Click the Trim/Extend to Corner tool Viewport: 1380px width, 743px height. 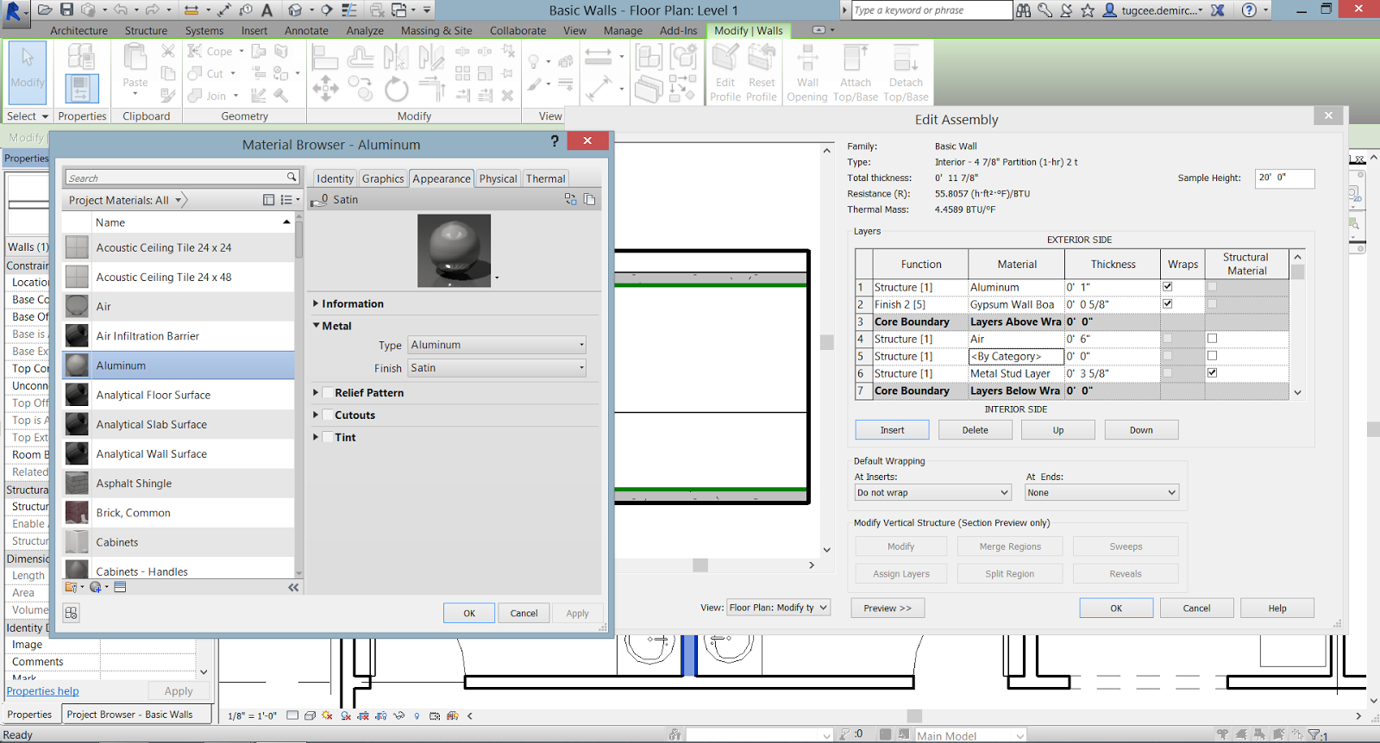(x=431, y=89)
